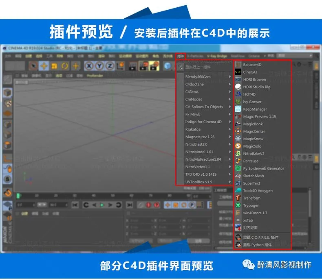Open the ProRender viewport menu
The image size is (322, 279).
coord(95,76)
